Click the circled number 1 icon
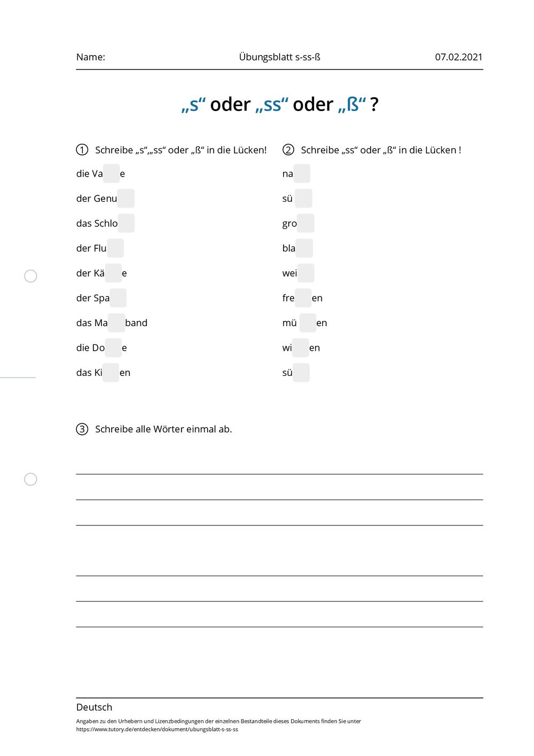The width and height of the screenshot is (534, 756). click(82, 150)
